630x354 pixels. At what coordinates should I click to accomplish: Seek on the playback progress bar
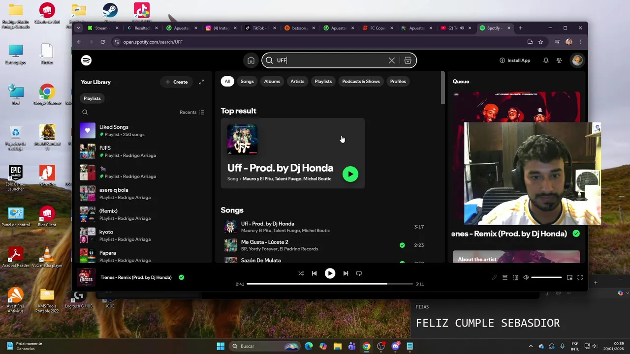coord(330,284)
